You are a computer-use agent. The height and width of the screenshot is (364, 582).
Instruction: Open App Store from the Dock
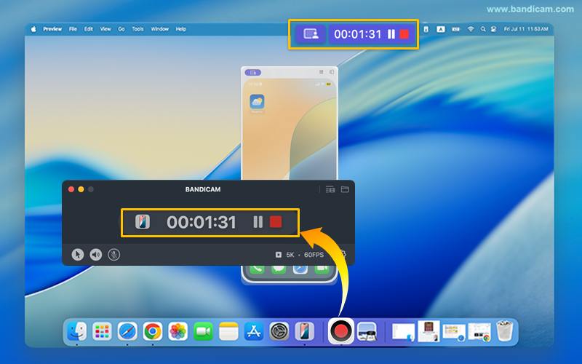coord(253,331)
